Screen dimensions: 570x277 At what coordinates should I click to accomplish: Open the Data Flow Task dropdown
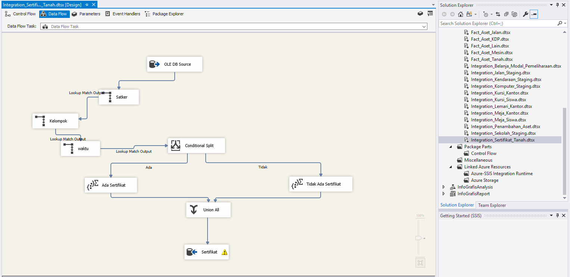pos(424,27)
